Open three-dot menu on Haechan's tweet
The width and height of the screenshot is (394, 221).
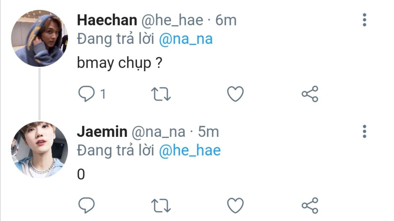[x=364, y=20]
